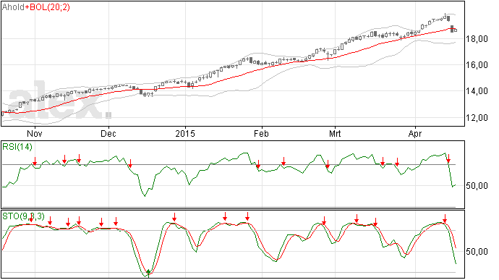The image size is (499, 280).
Task: Click the 50,00 level label on RSI panel
Action: 477,186
